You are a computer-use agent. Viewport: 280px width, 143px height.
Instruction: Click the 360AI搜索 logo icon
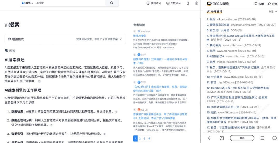click(x=209, y=4)
